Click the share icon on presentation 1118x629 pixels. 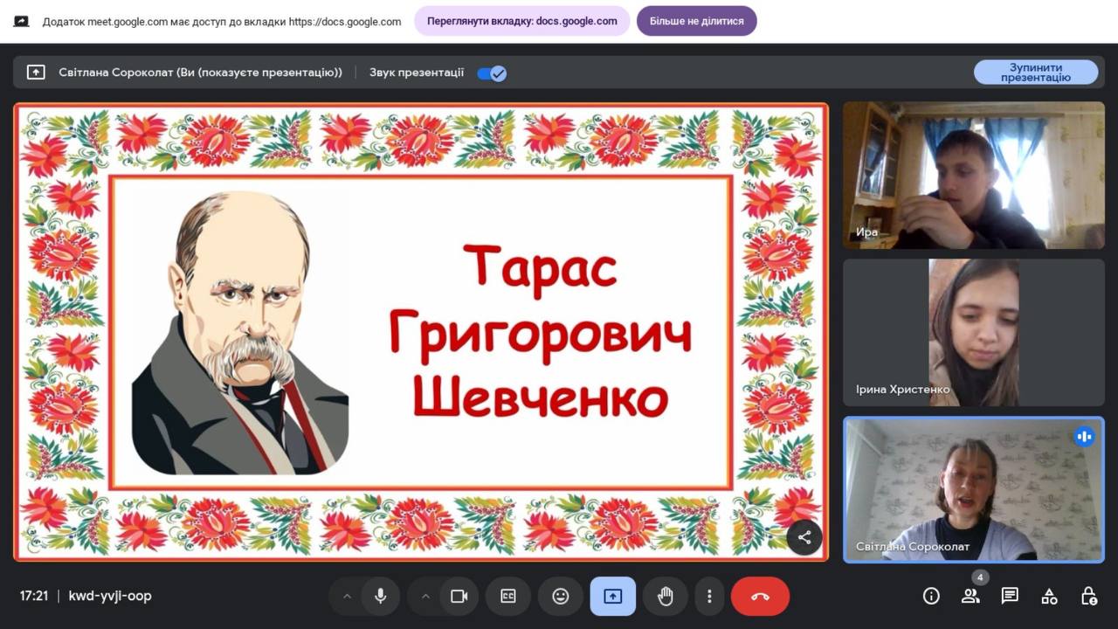(x=804, y=537)
